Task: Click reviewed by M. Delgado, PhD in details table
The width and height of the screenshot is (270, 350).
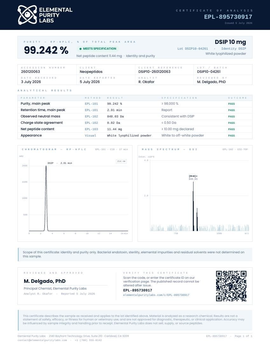Action: (212, 82)
